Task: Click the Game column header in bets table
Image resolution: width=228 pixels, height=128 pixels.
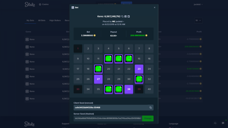Action: (28, 32)
